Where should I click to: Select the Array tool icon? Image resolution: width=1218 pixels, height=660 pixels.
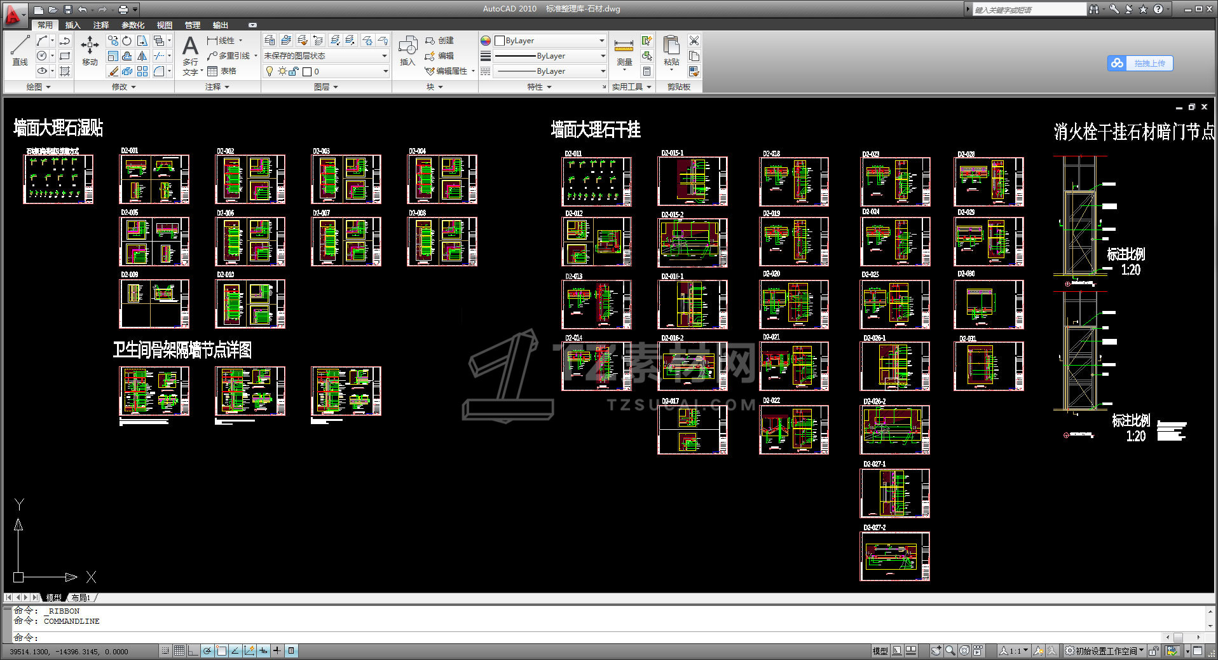[142, 71]
